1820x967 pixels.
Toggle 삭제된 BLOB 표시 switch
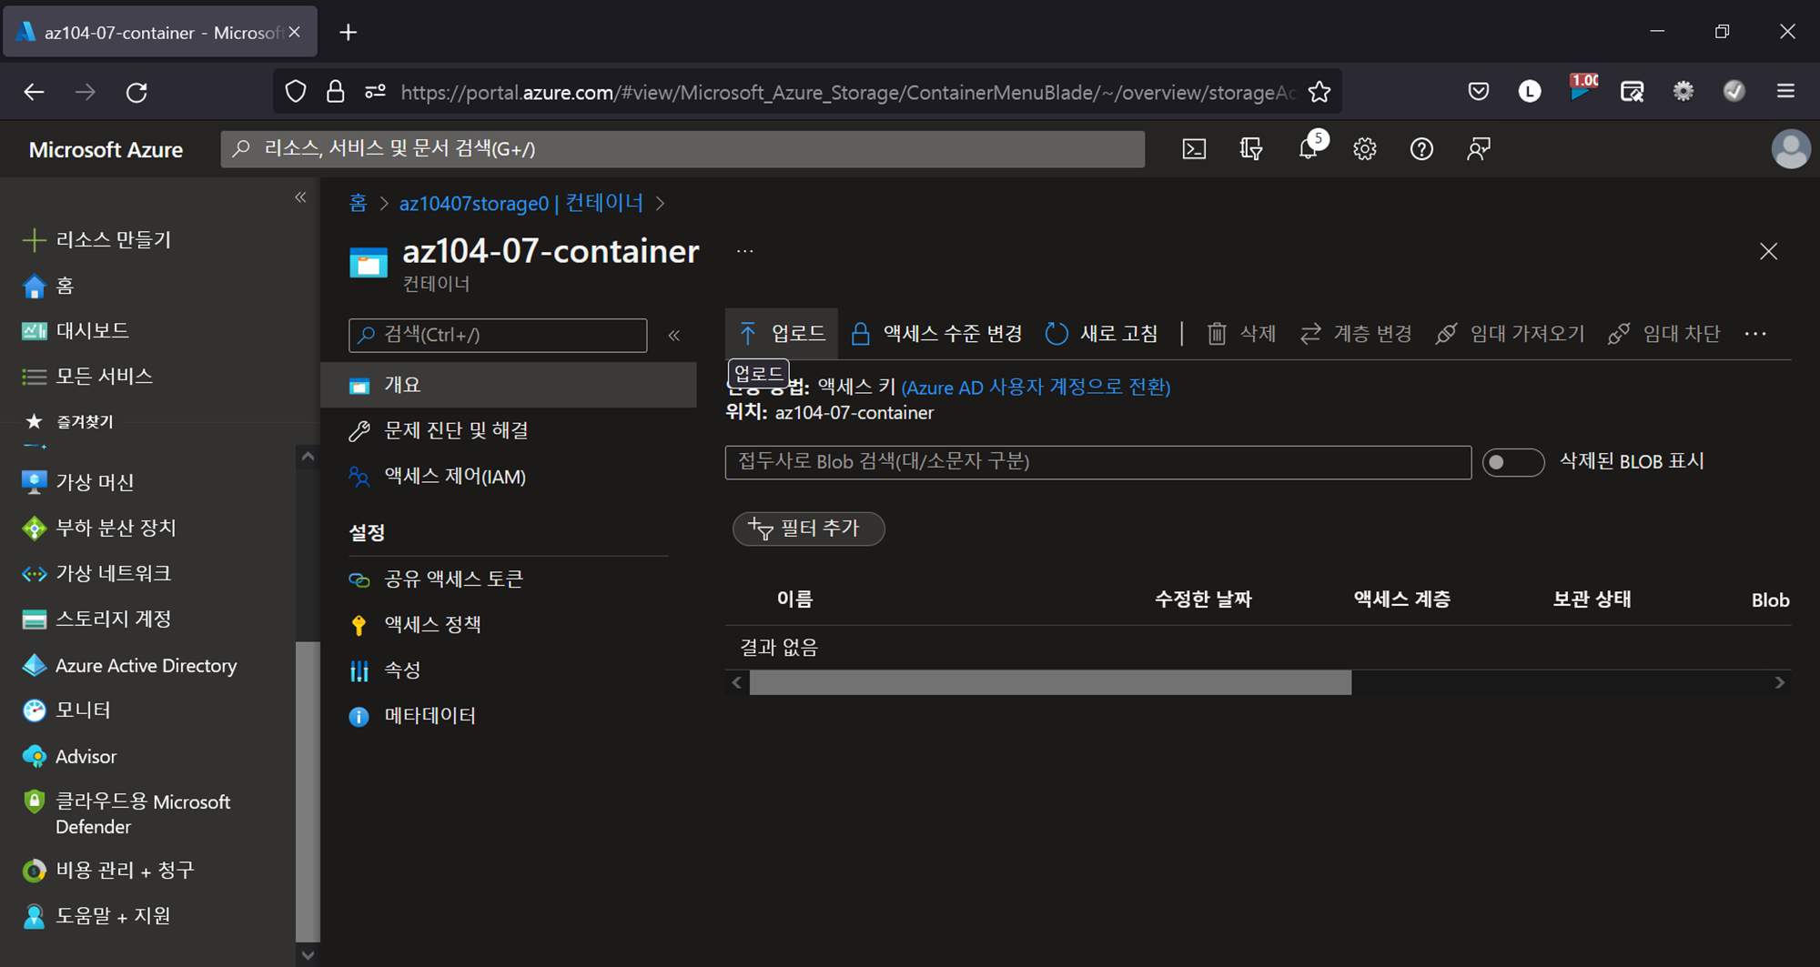(1513, 462)
